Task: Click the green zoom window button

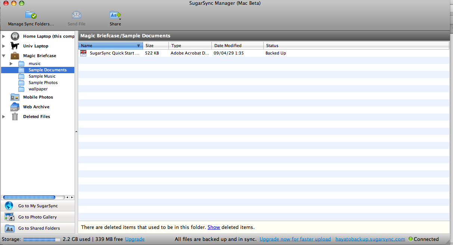Action: pyautogui.click(x=21, y=3)
